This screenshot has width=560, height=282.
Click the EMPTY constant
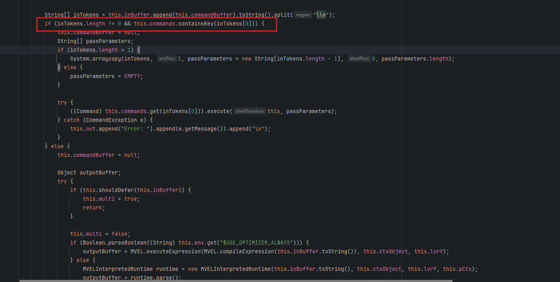click(133, 76)
